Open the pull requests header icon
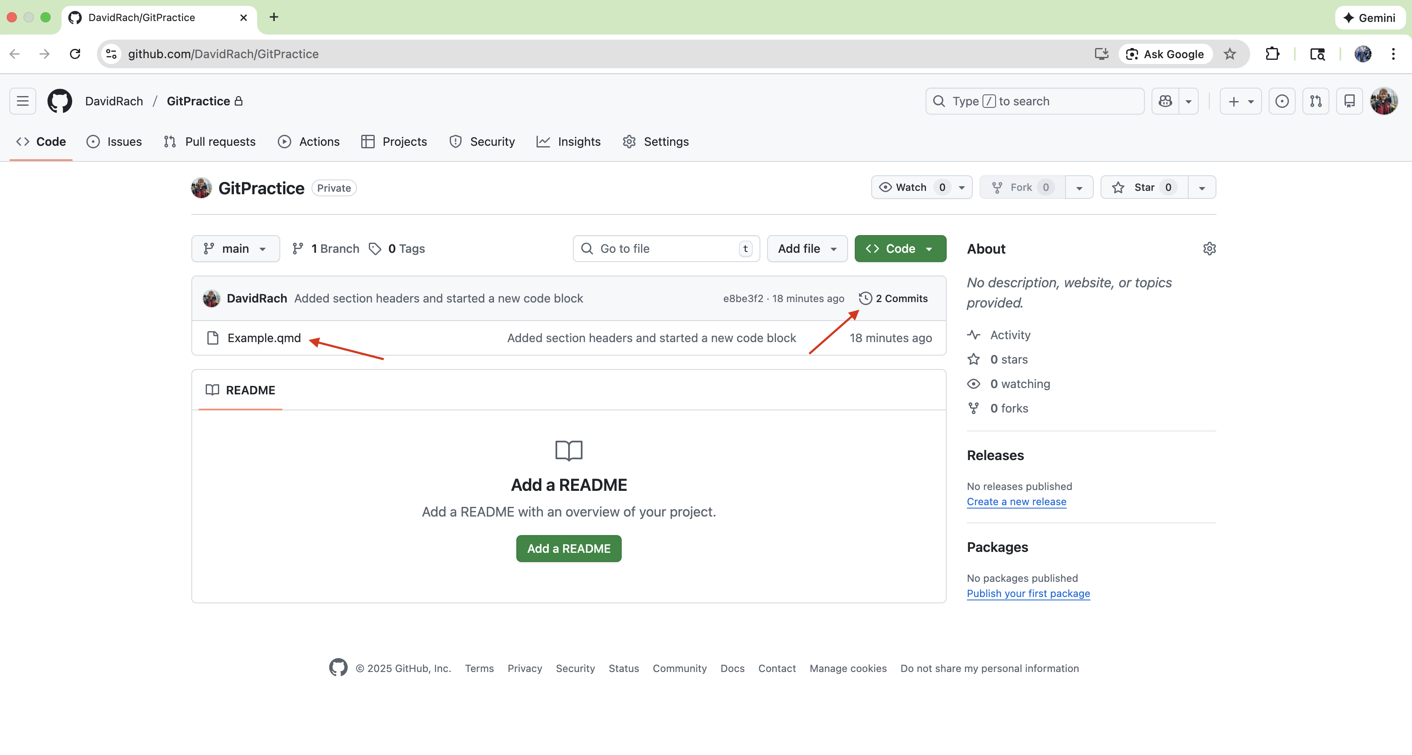Screen dimensions: 1412x755 [1315, 101]
